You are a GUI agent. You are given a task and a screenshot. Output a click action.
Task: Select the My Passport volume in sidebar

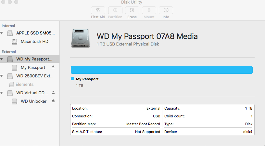(33, 68)
